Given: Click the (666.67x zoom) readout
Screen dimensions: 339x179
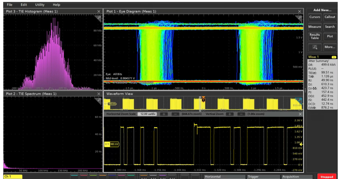Looking at the screenshot, I should [x=192, y=114].
